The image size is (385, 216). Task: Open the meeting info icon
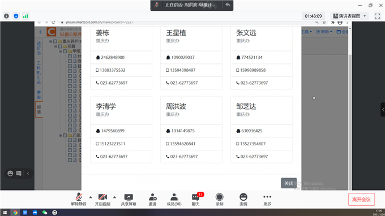(x=6, y=16)
